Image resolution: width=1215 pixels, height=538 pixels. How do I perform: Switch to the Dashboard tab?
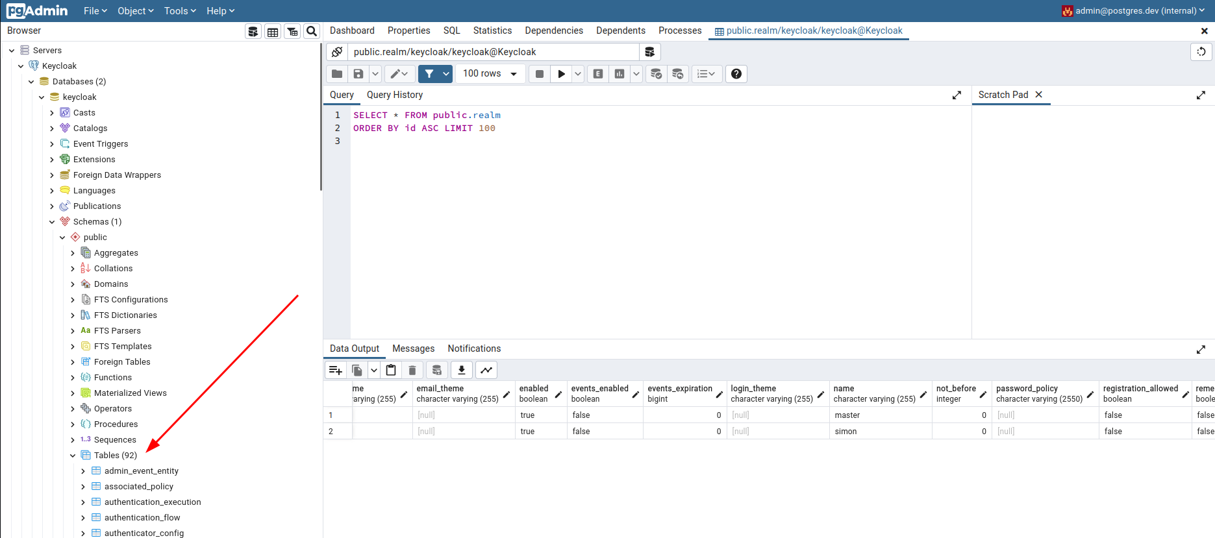coord(352,31)
